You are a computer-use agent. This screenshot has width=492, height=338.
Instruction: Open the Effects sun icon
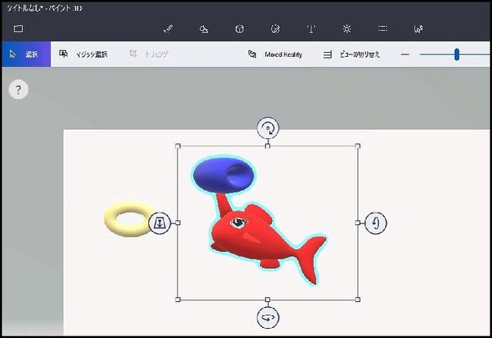point(347,29)
